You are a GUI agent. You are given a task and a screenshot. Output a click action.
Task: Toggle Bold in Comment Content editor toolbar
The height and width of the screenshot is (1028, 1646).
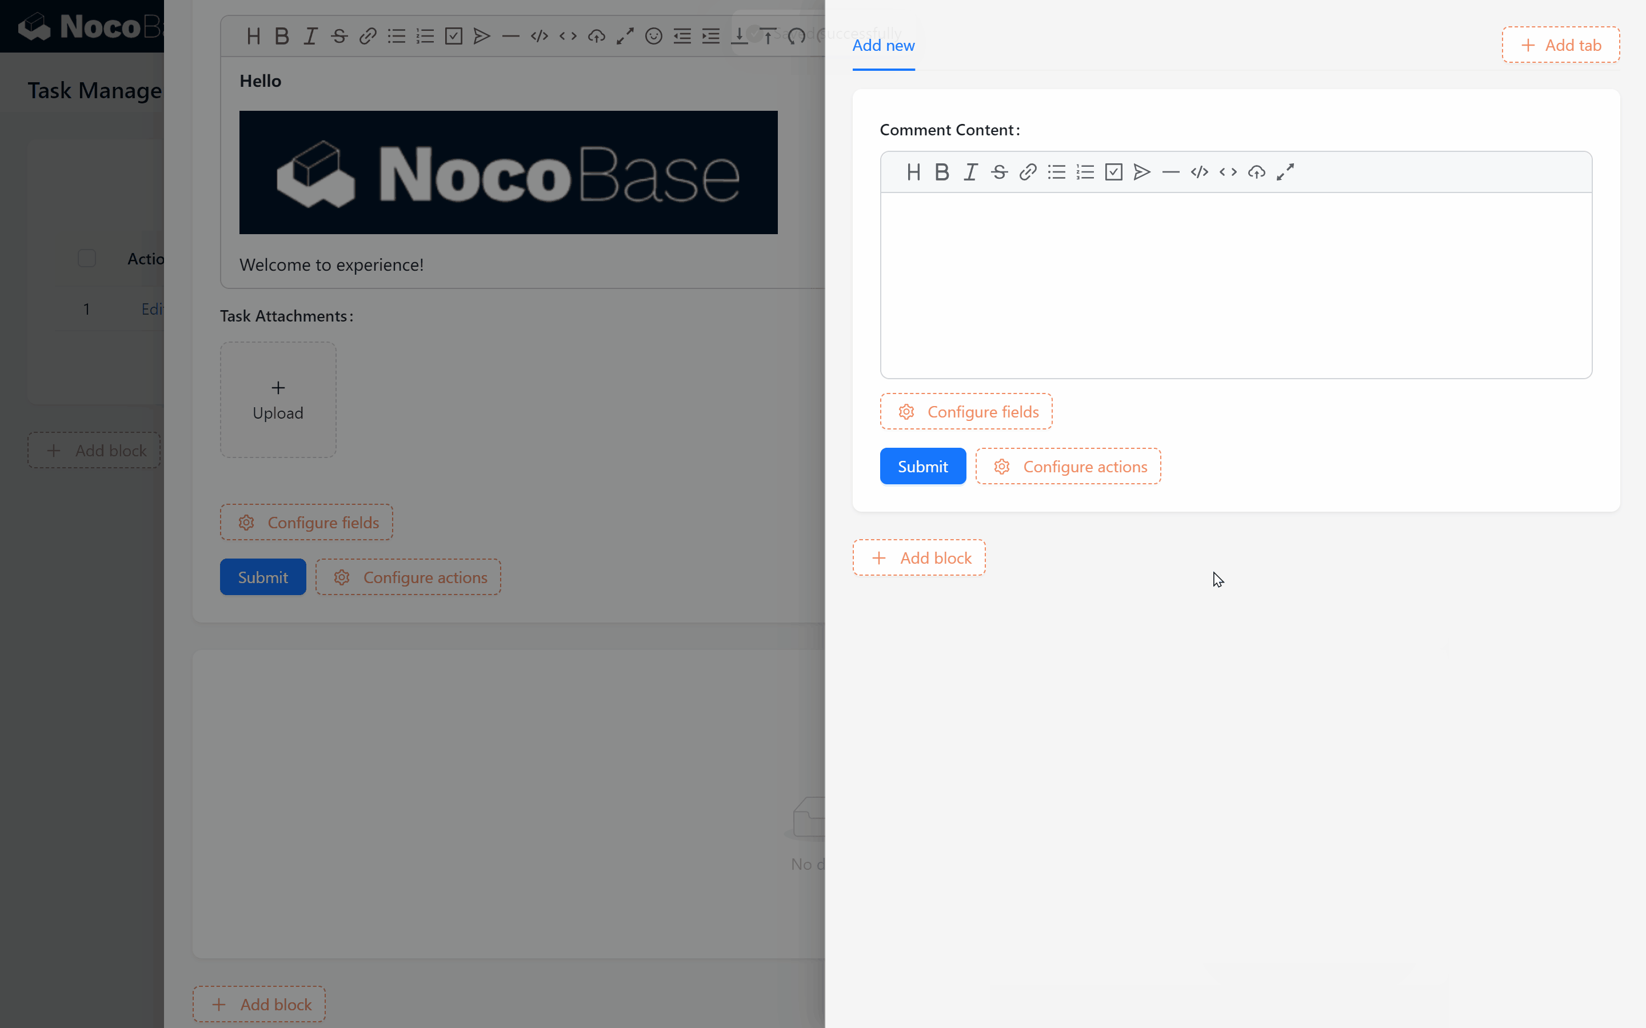pos(942,172)
